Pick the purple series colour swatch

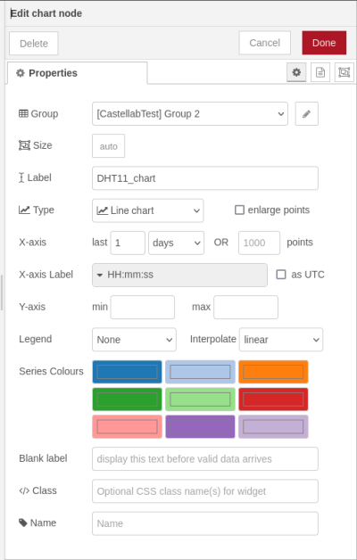200,426
